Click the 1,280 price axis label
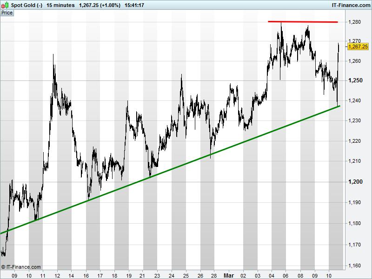This screenshot has width=372, height=279. click(x=354, y=22)
